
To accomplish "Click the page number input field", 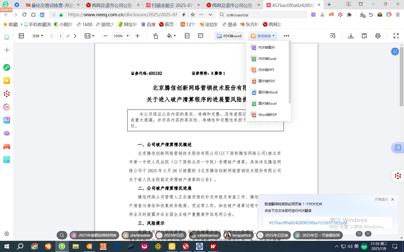I will 61,36.
